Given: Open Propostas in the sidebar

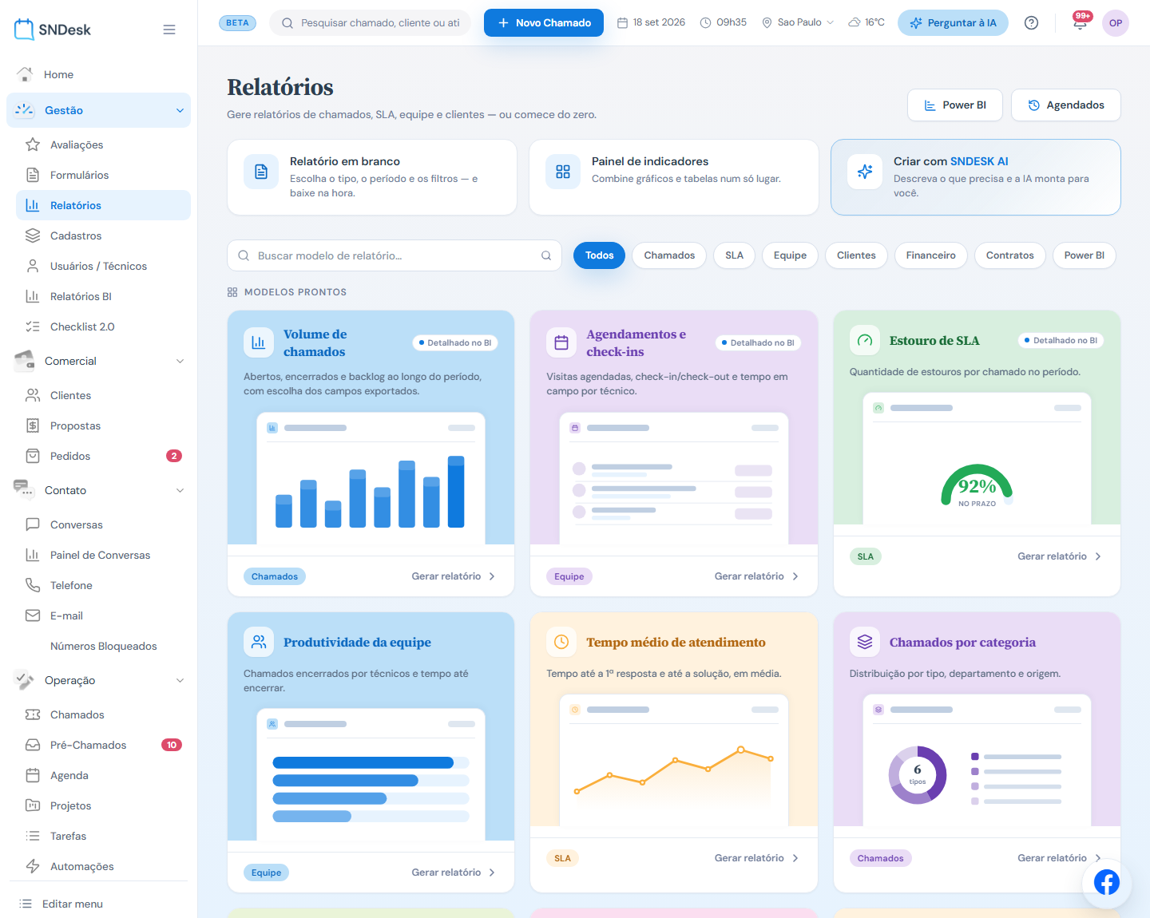Looking at the screenshot, I should pyautogui.click(x=103, y=425).
